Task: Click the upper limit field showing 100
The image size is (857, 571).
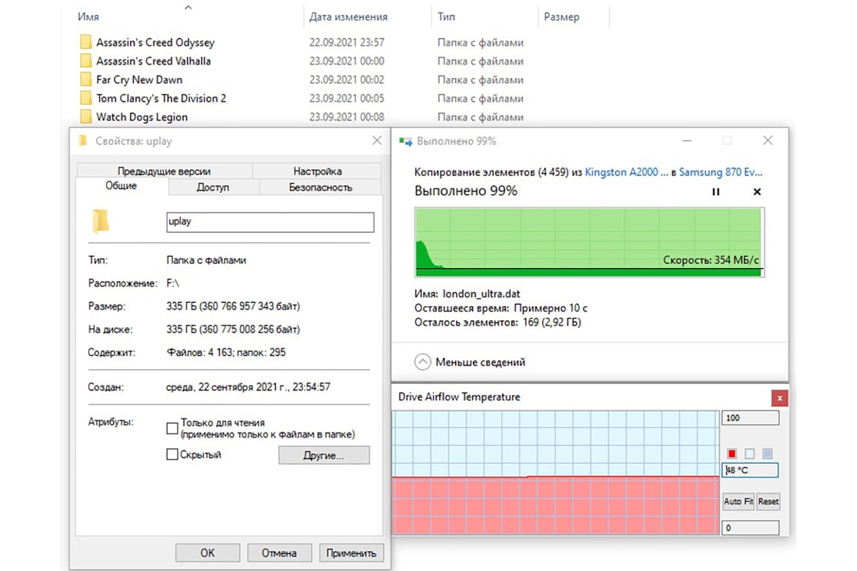Action: pos(749,418)
